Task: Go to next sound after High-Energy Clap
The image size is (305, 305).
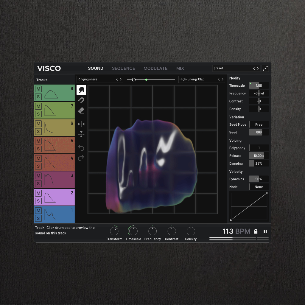Action: coord(222,80)
